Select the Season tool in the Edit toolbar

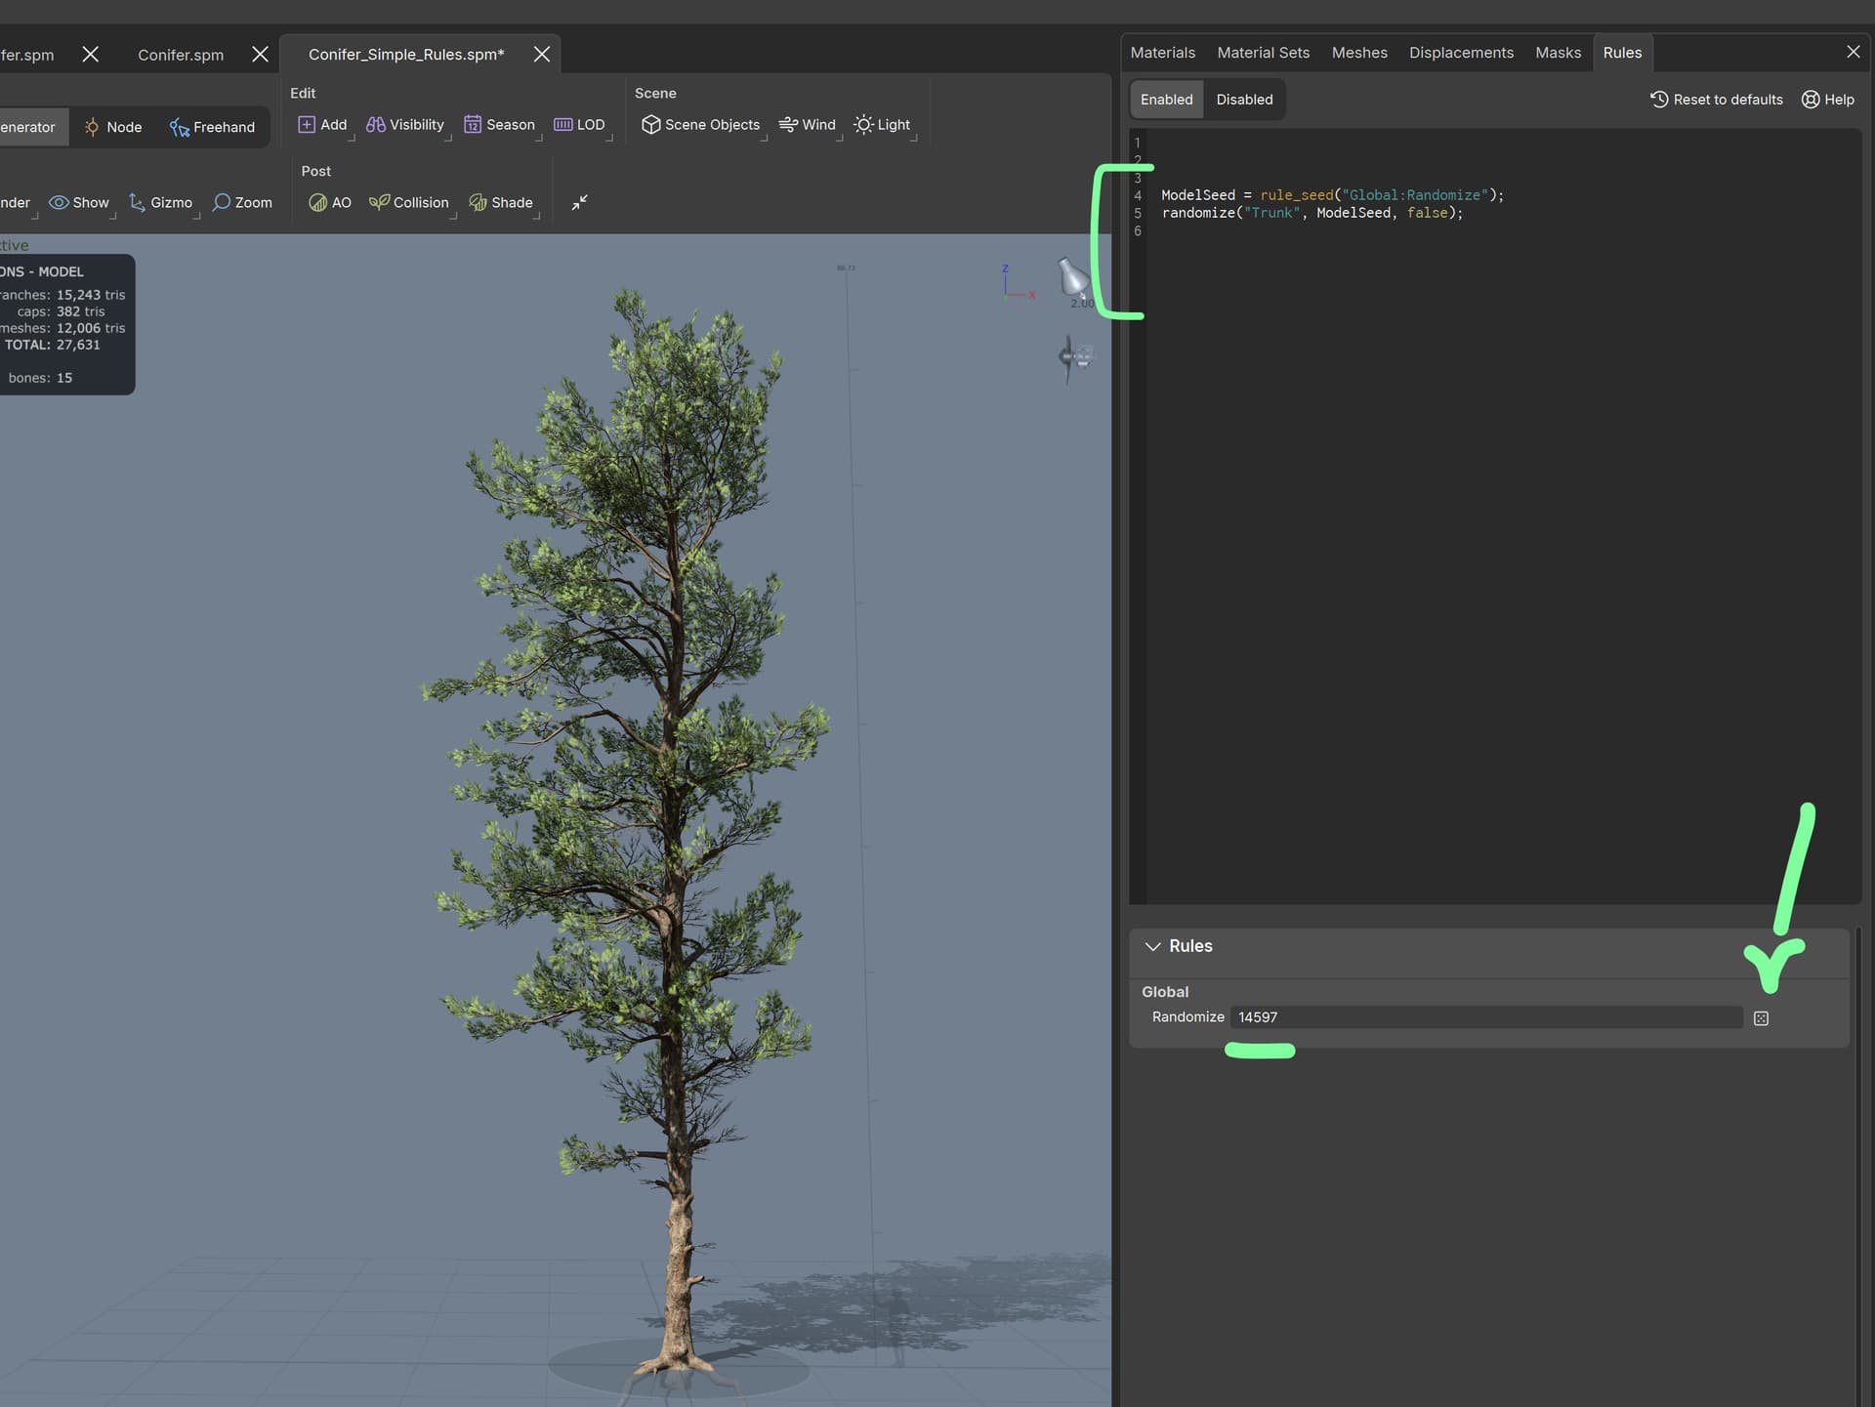(500, 124)
